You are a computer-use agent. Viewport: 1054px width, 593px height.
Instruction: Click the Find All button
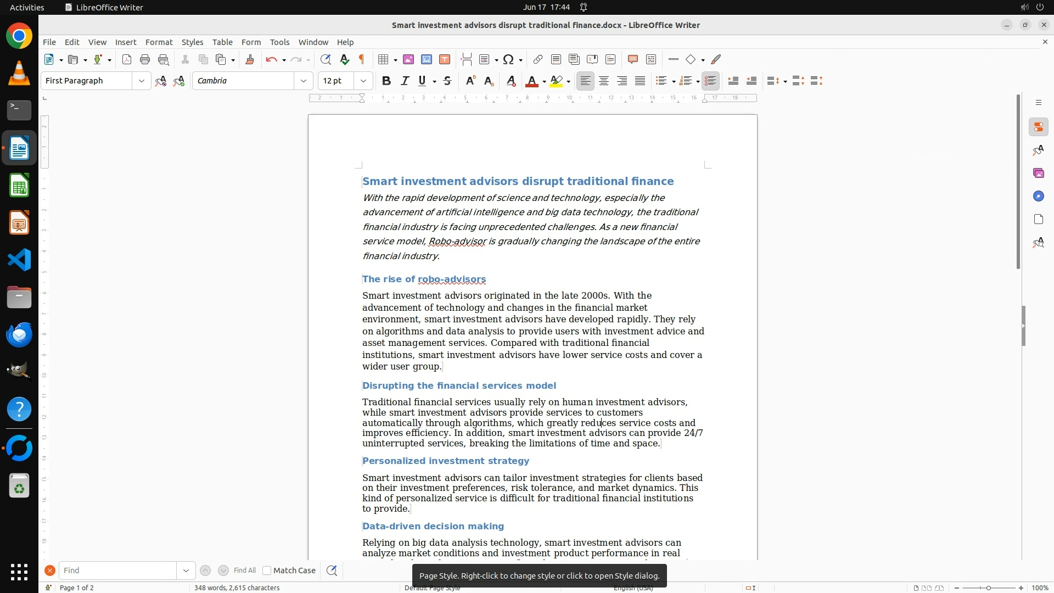[x=244, y=570]
